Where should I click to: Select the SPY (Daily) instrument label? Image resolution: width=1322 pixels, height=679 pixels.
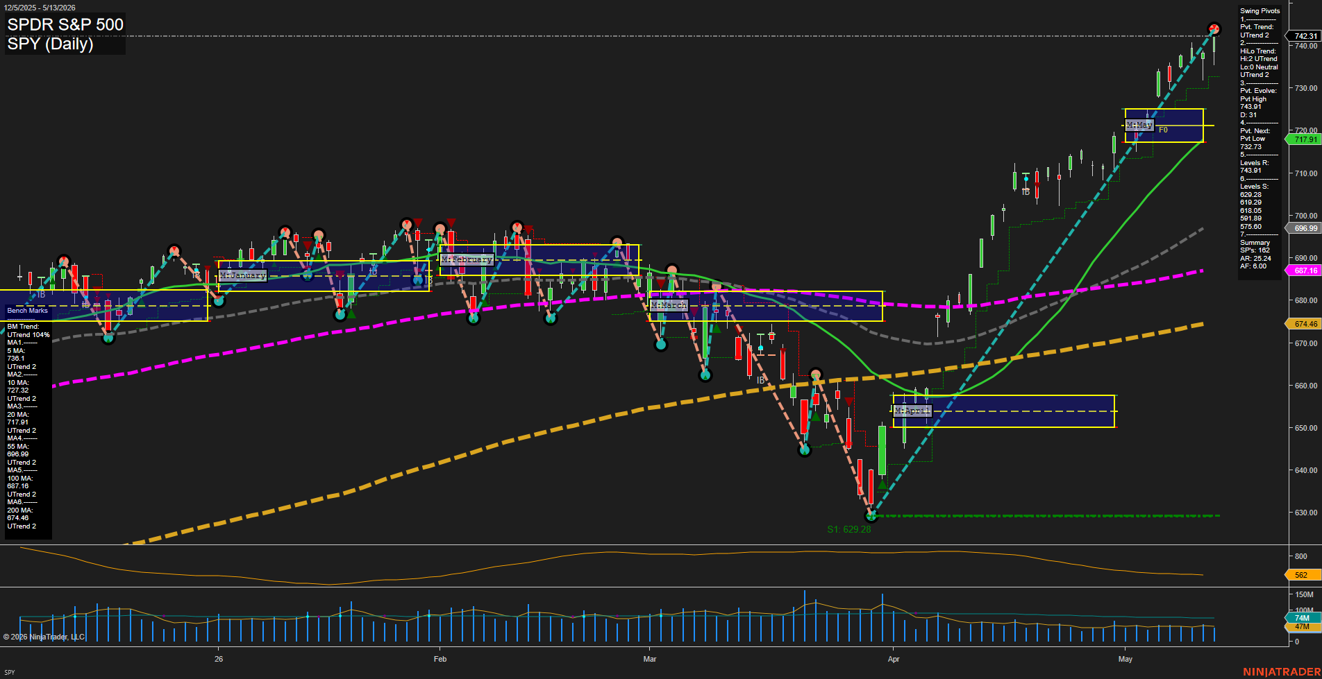(50, 44)
